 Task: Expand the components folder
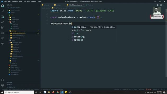click(x=15, y=20)
